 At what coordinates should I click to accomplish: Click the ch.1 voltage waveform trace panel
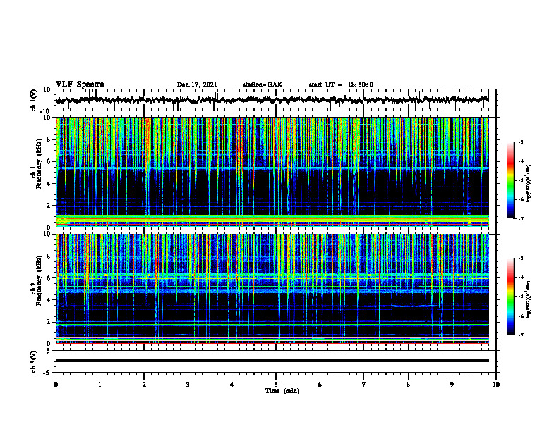(x=275, y=100)
